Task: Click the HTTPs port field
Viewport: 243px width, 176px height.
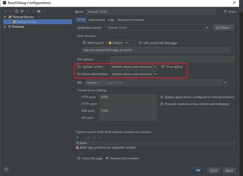Action: pos(128,104)
